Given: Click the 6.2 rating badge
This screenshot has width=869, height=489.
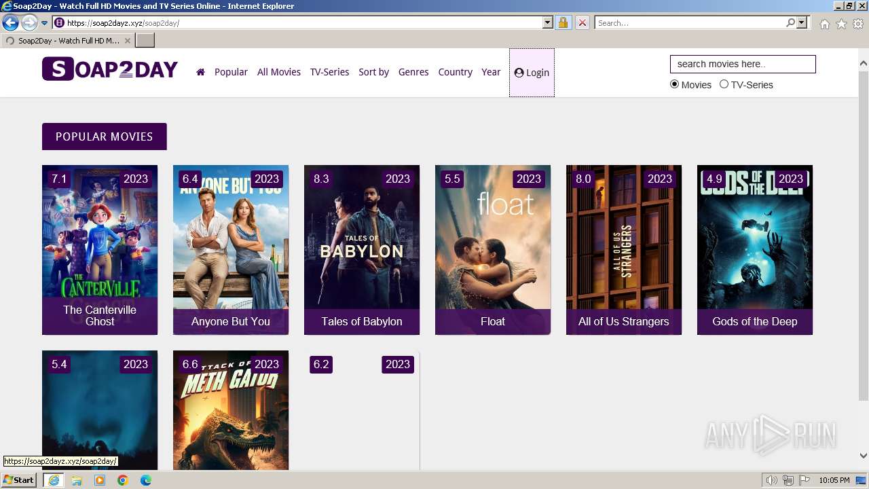Looking at the screenshot, I should point(321,364).
